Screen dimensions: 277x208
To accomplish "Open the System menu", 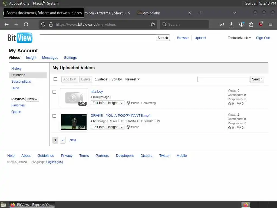I will [53, 3].
